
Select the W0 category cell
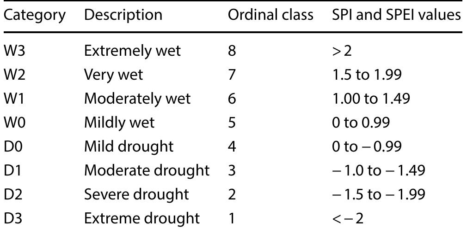(14, 122)
